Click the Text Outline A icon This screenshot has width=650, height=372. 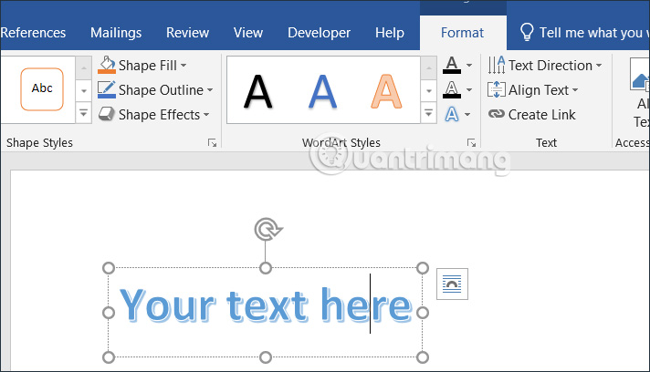[452, 89]
